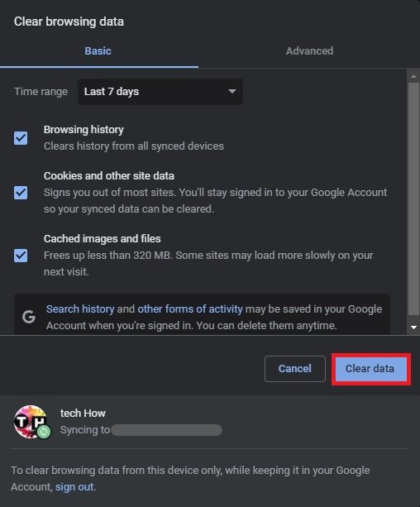
Task: Open the Search history link
Action: (x=80, y=309)
